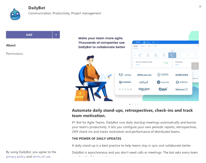Click the Flipboard logo in the image
The width and height of the screenshot is (206, 163).
coord(125,82)
